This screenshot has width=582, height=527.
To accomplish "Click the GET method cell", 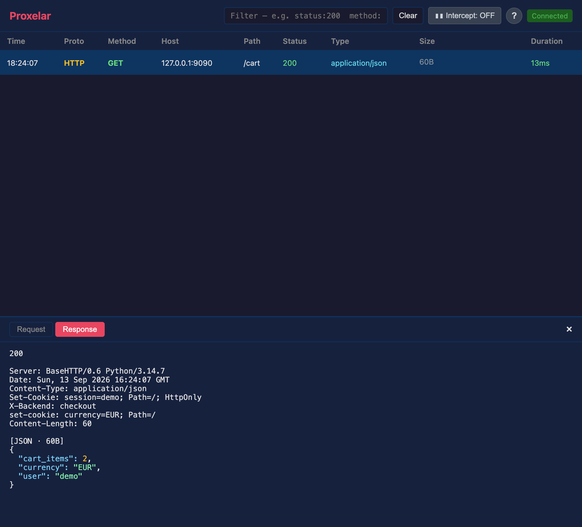I will coord(115,63).
